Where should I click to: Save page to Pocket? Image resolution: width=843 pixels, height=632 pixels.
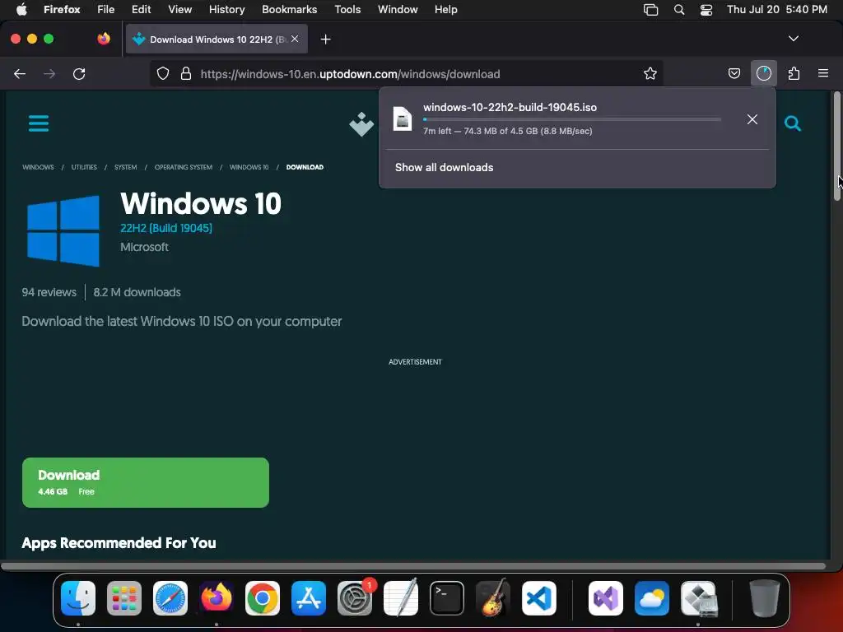734,73
